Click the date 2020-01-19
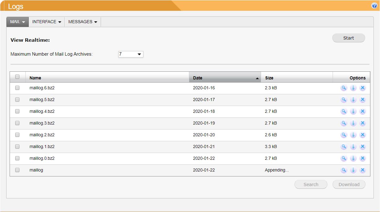 point(204,123)
